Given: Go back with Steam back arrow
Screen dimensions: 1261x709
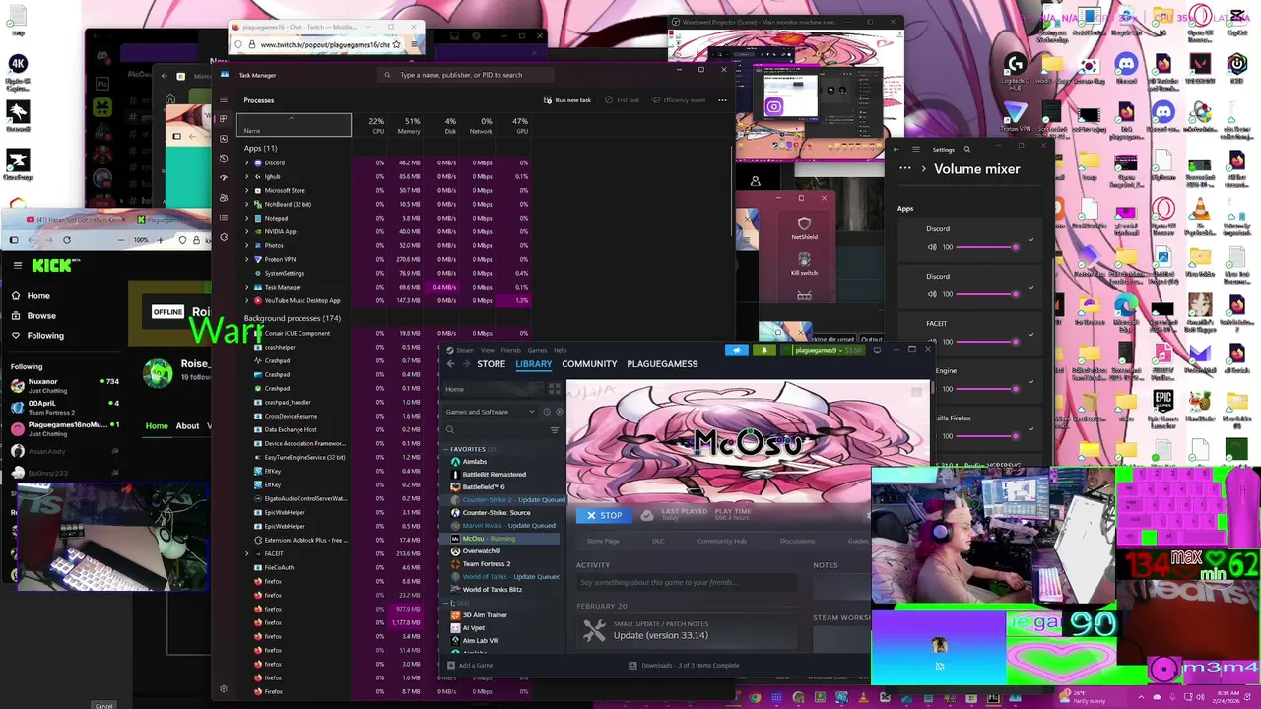Looking at the screenshot, I should pos(451,364).
